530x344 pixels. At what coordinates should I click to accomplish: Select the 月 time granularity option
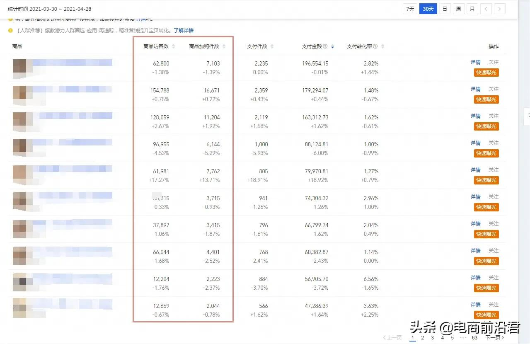tap(472, 8)
